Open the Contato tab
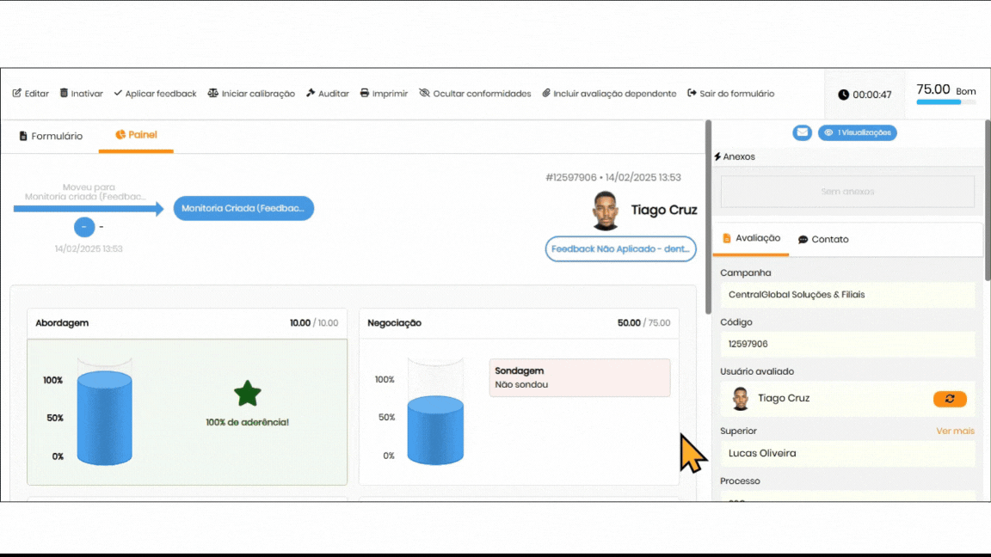Image resolution: width=991 pixels, height=557 pixels. coord(823,239)
